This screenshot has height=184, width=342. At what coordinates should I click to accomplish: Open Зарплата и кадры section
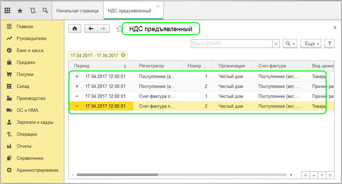[35, 122]
